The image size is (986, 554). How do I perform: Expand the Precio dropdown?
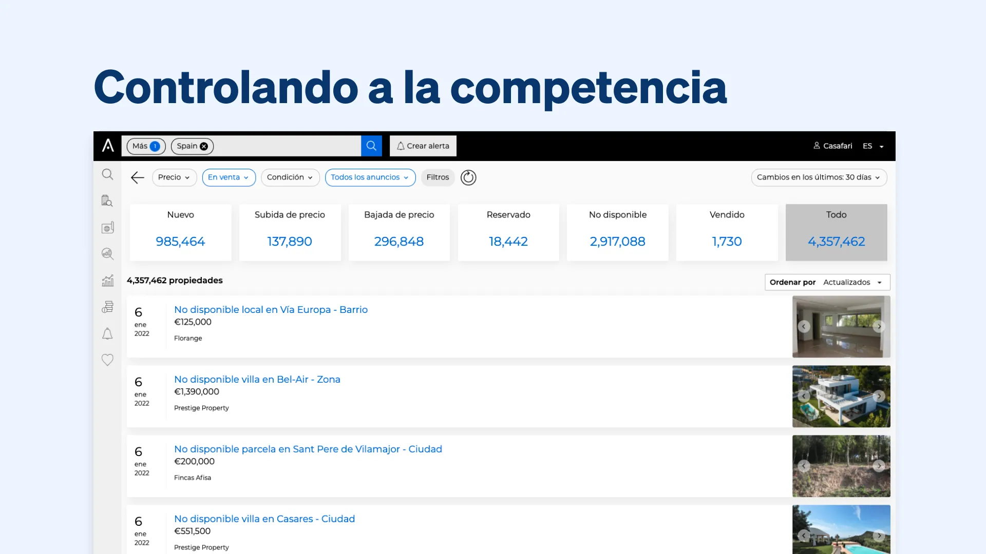174,177
